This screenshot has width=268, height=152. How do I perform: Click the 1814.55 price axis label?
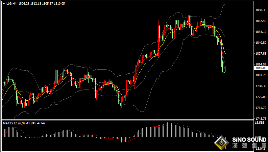click(261, 64)
